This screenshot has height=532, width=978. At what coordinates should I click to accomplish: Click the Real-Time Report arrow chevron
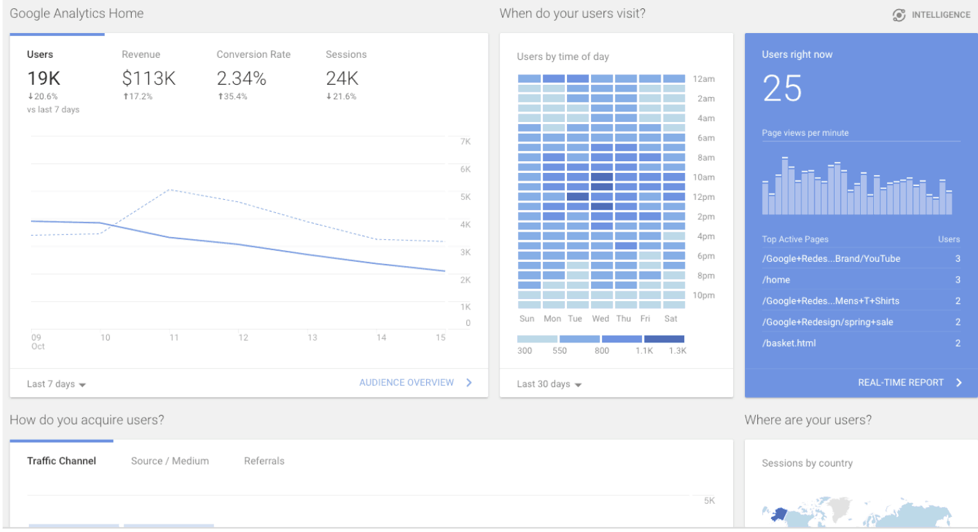click(x=959, y=382)
